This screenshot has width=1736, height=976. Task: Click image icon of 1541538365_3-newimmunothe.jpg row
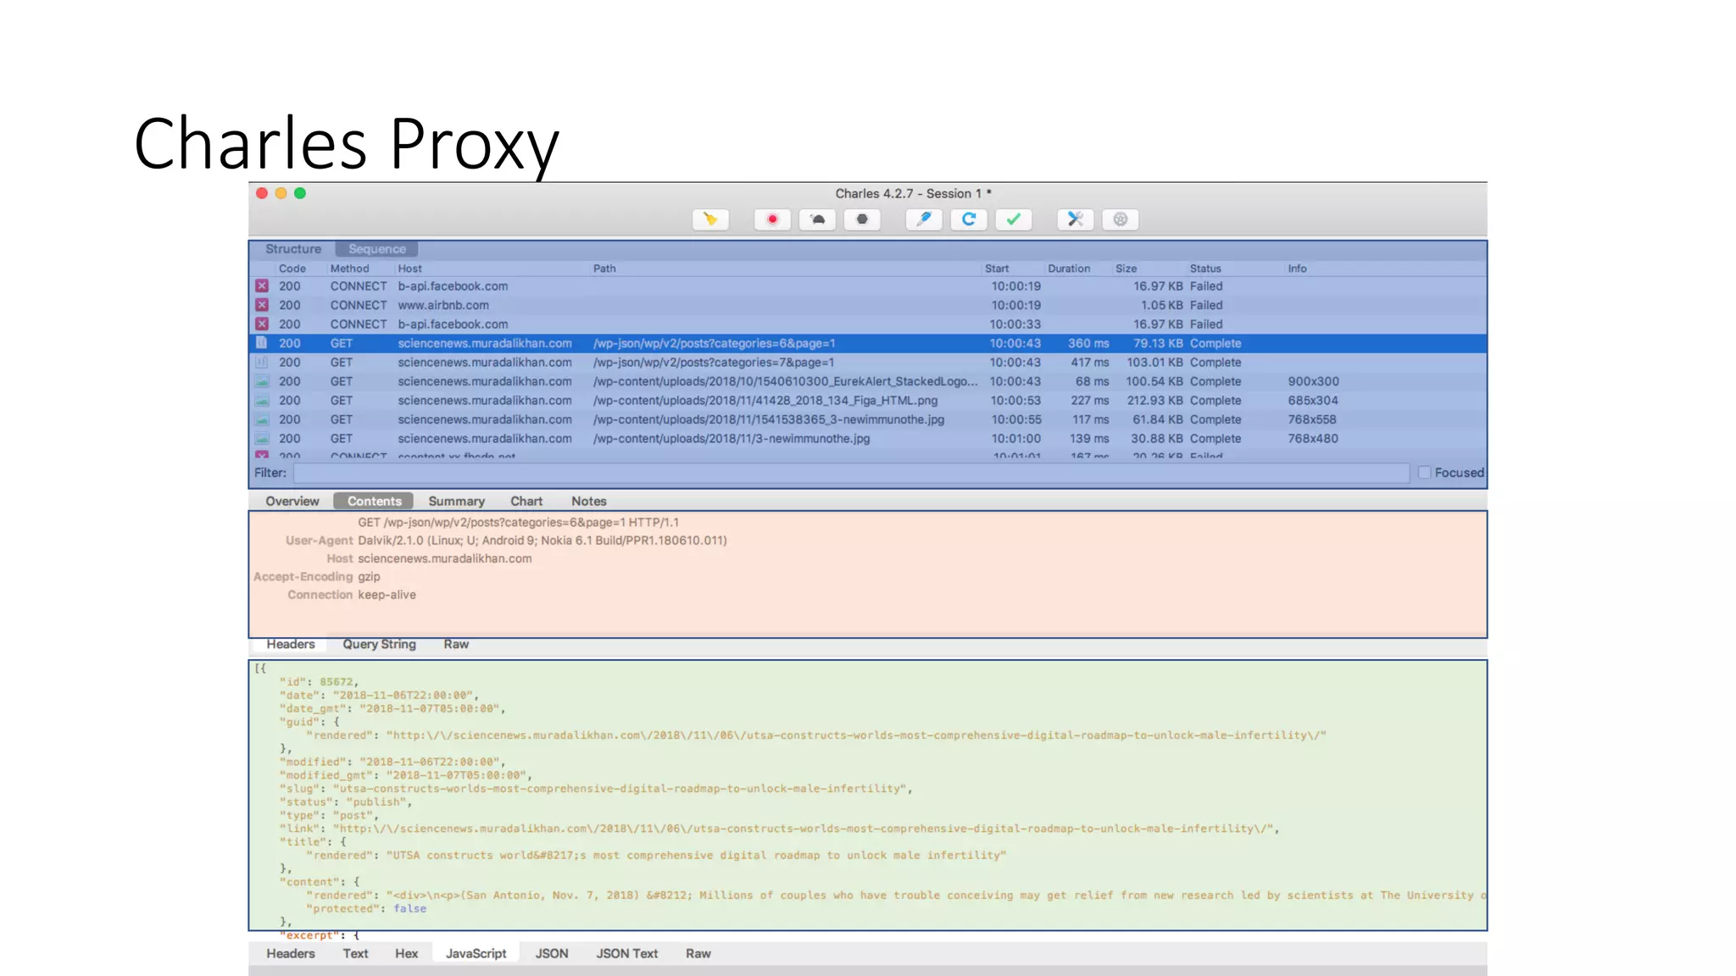(262, 419)
